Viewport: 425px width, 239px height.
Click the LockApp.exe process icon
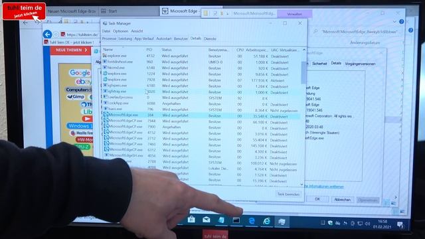point(106,103)
